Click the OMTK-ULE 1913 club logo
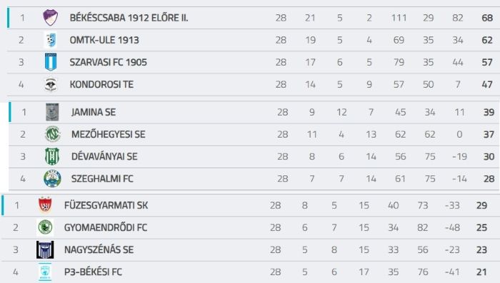This screenshot has width=500, height=283. pos(51,40)
